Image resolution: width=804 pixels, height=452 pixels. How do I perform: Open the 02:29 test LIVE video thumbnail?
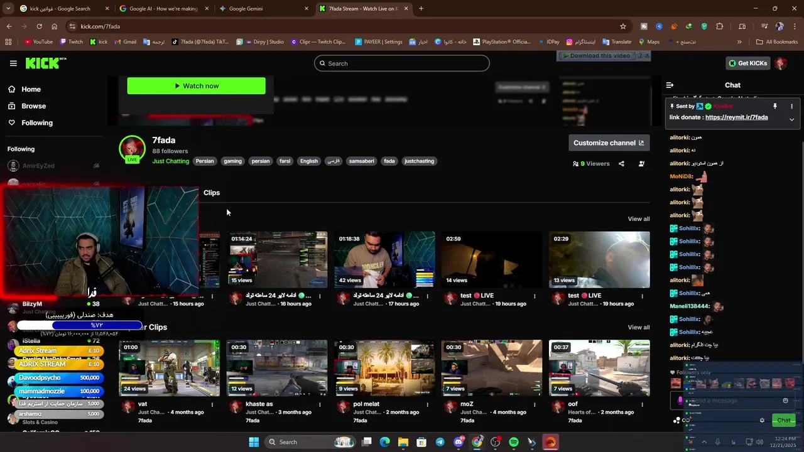(599, 260)
